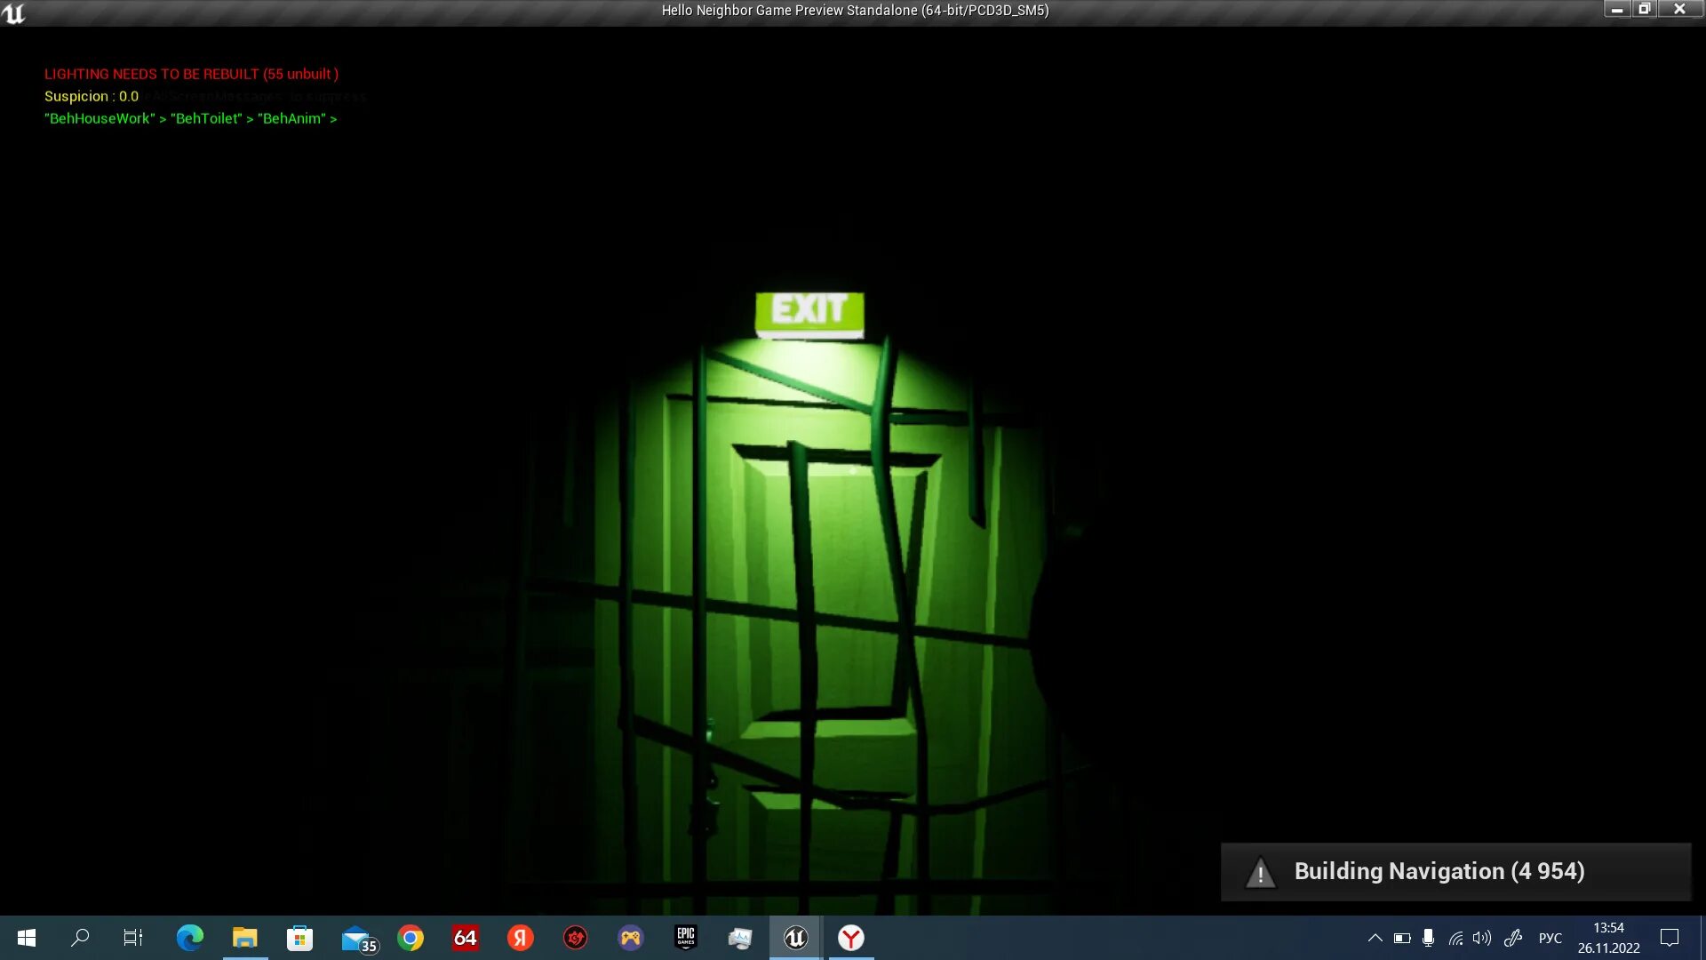1706x960 pixels.
Task: Open Microsoft Store from the taskbar
Action: (299, 938)
